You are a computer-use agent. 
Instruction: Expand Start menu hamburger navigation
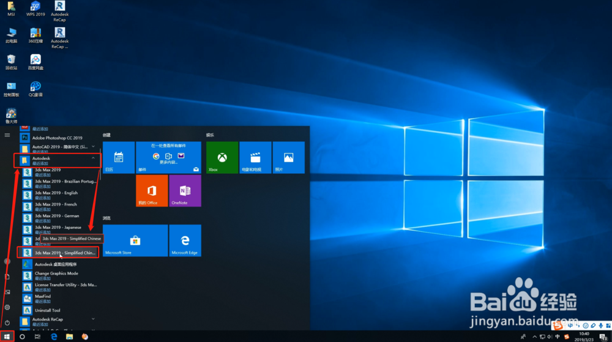[x=7, y=135]
